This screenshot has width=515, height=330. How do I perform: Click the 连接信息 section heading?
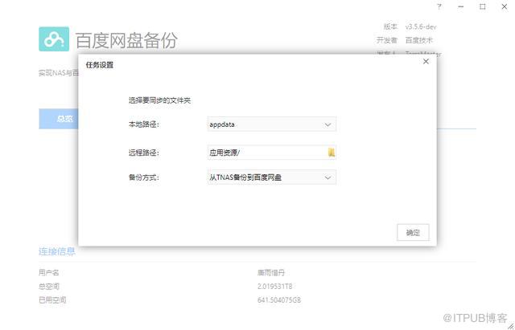tap(57, 251)
